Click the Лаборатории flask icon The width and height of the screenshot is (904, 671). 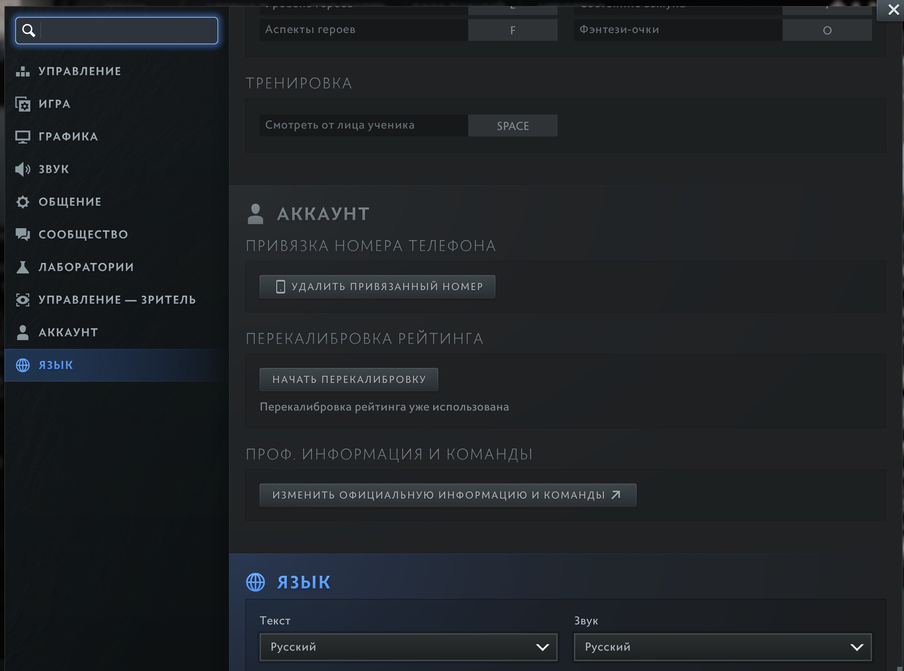point(23,267)
